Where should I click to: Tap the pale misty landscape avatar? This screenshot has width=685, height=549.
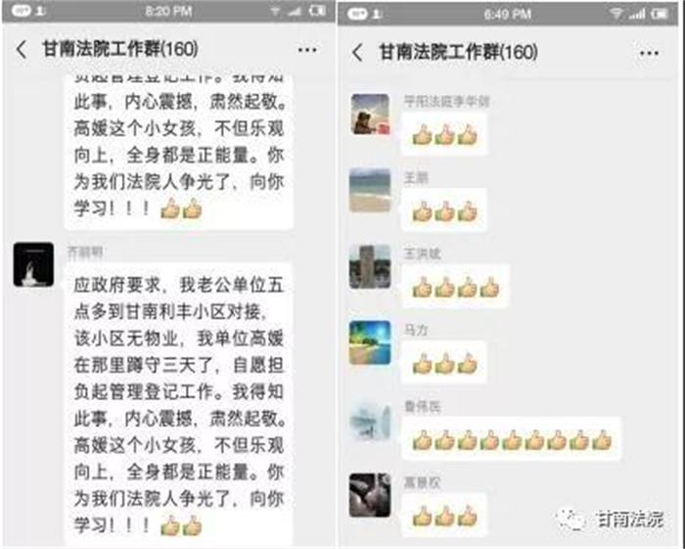click(370, 420)
